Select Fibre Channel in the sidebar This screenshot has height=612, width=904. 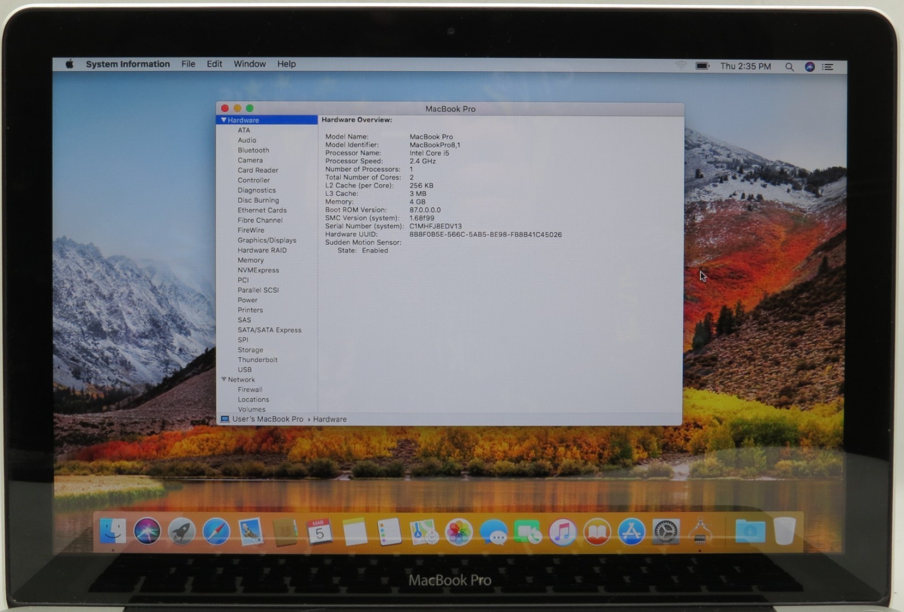point(260,220)
